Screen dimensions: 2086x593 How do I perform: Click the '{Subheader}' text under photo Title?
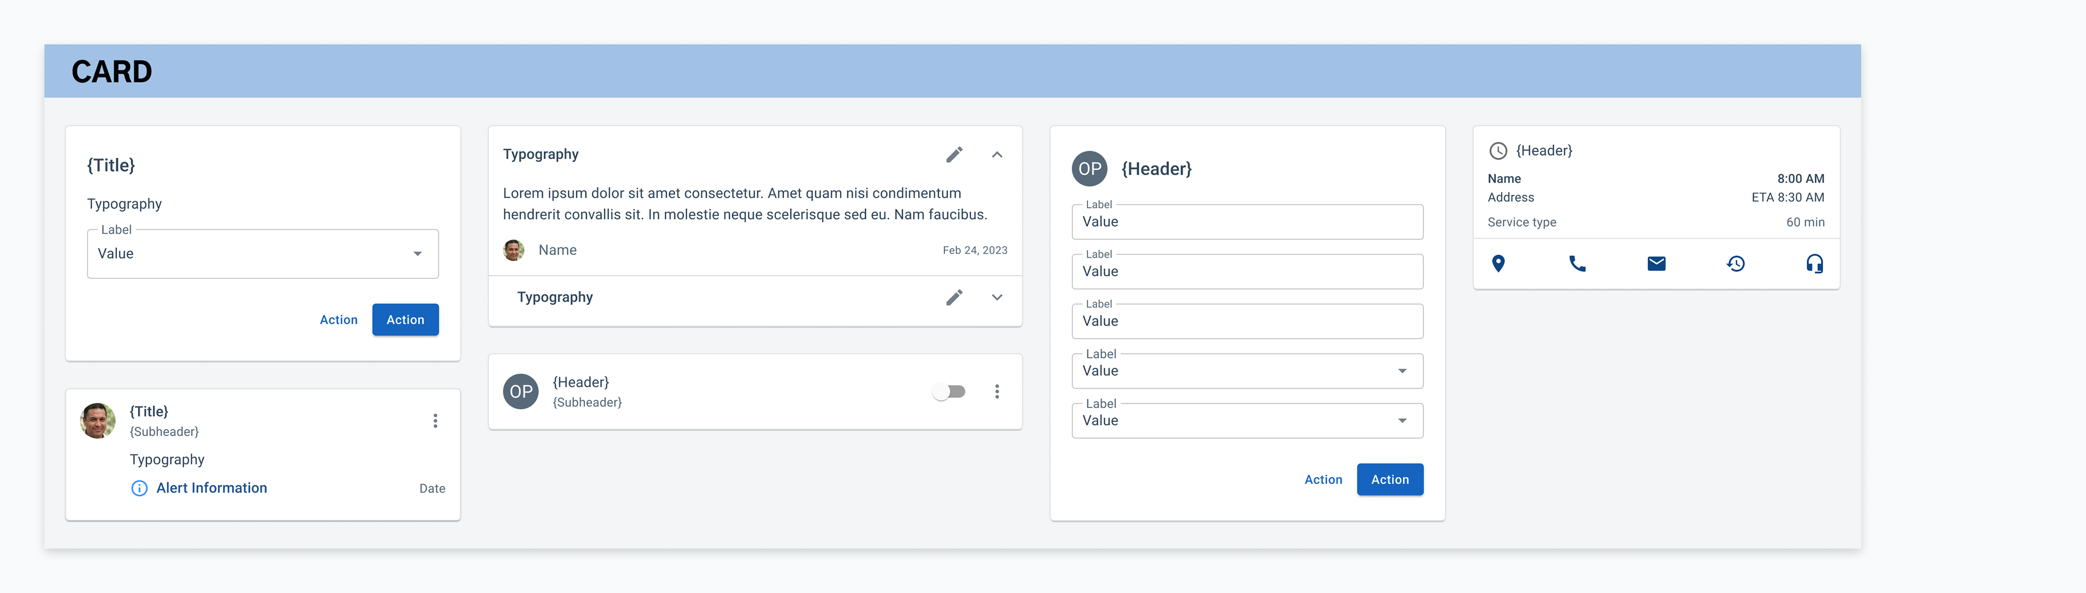pos(165,432)
